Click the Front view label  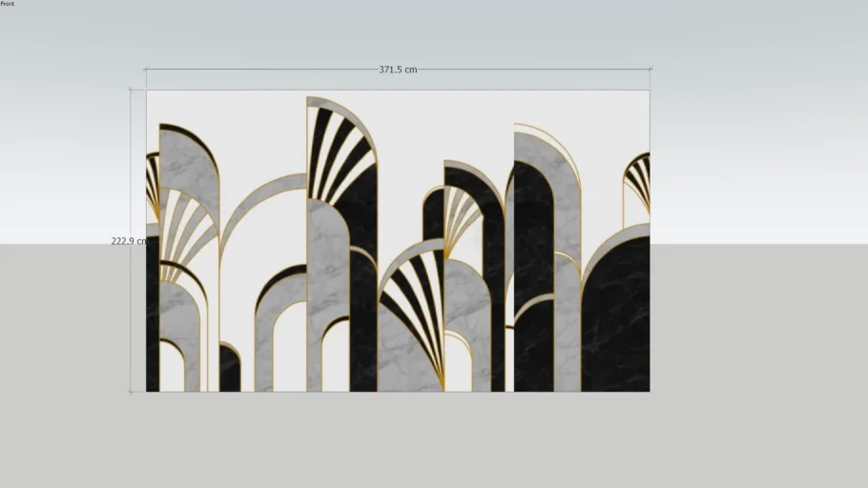(x=8, y=4)
